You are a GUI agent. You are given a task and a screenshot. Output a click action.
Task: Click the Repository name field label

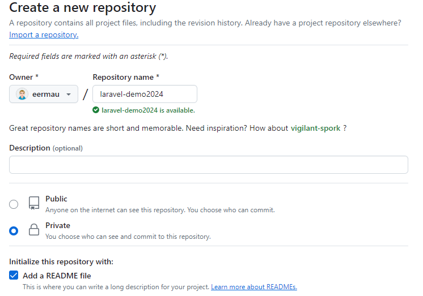tap(125, 77)
